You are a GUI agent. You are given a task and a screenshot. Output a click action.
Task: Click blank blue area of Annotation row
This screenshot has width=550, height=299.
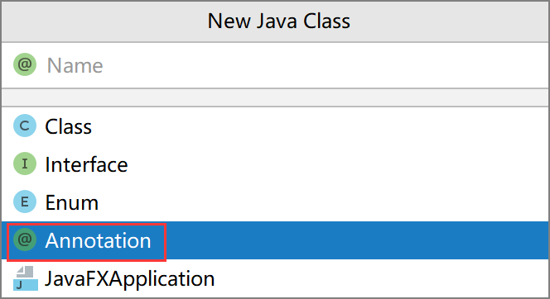click(x=350, y=240)
